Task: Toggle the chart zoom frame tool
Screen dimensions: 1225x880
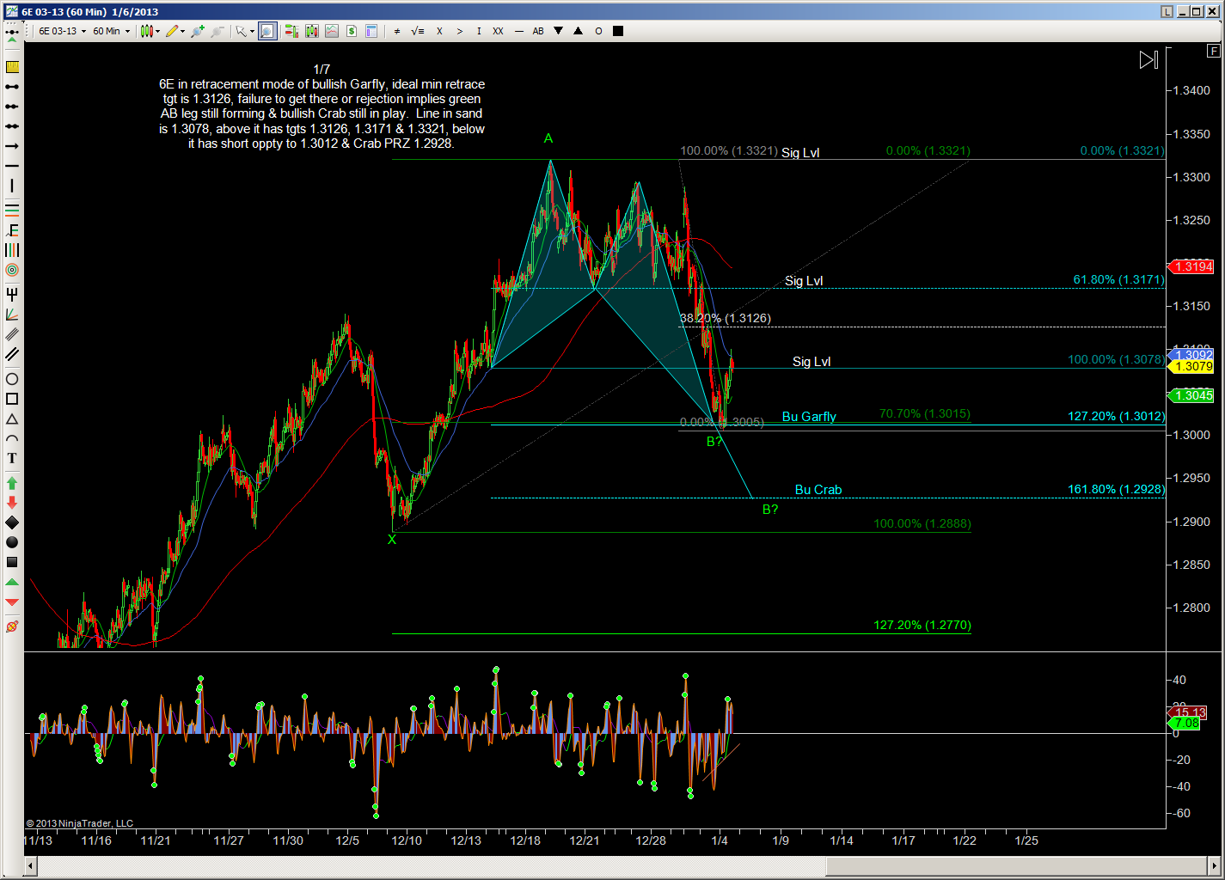Action: pos(267,31)
